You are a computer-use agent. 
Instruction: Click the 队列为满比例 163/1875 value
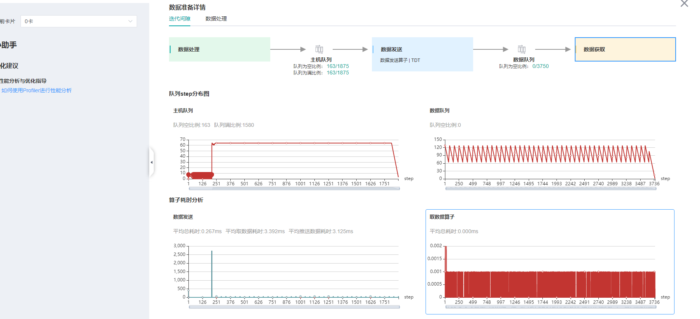pos(338,73)
